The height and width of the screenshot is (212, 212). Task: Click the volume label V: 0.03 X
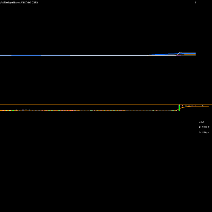click(204, 127)
